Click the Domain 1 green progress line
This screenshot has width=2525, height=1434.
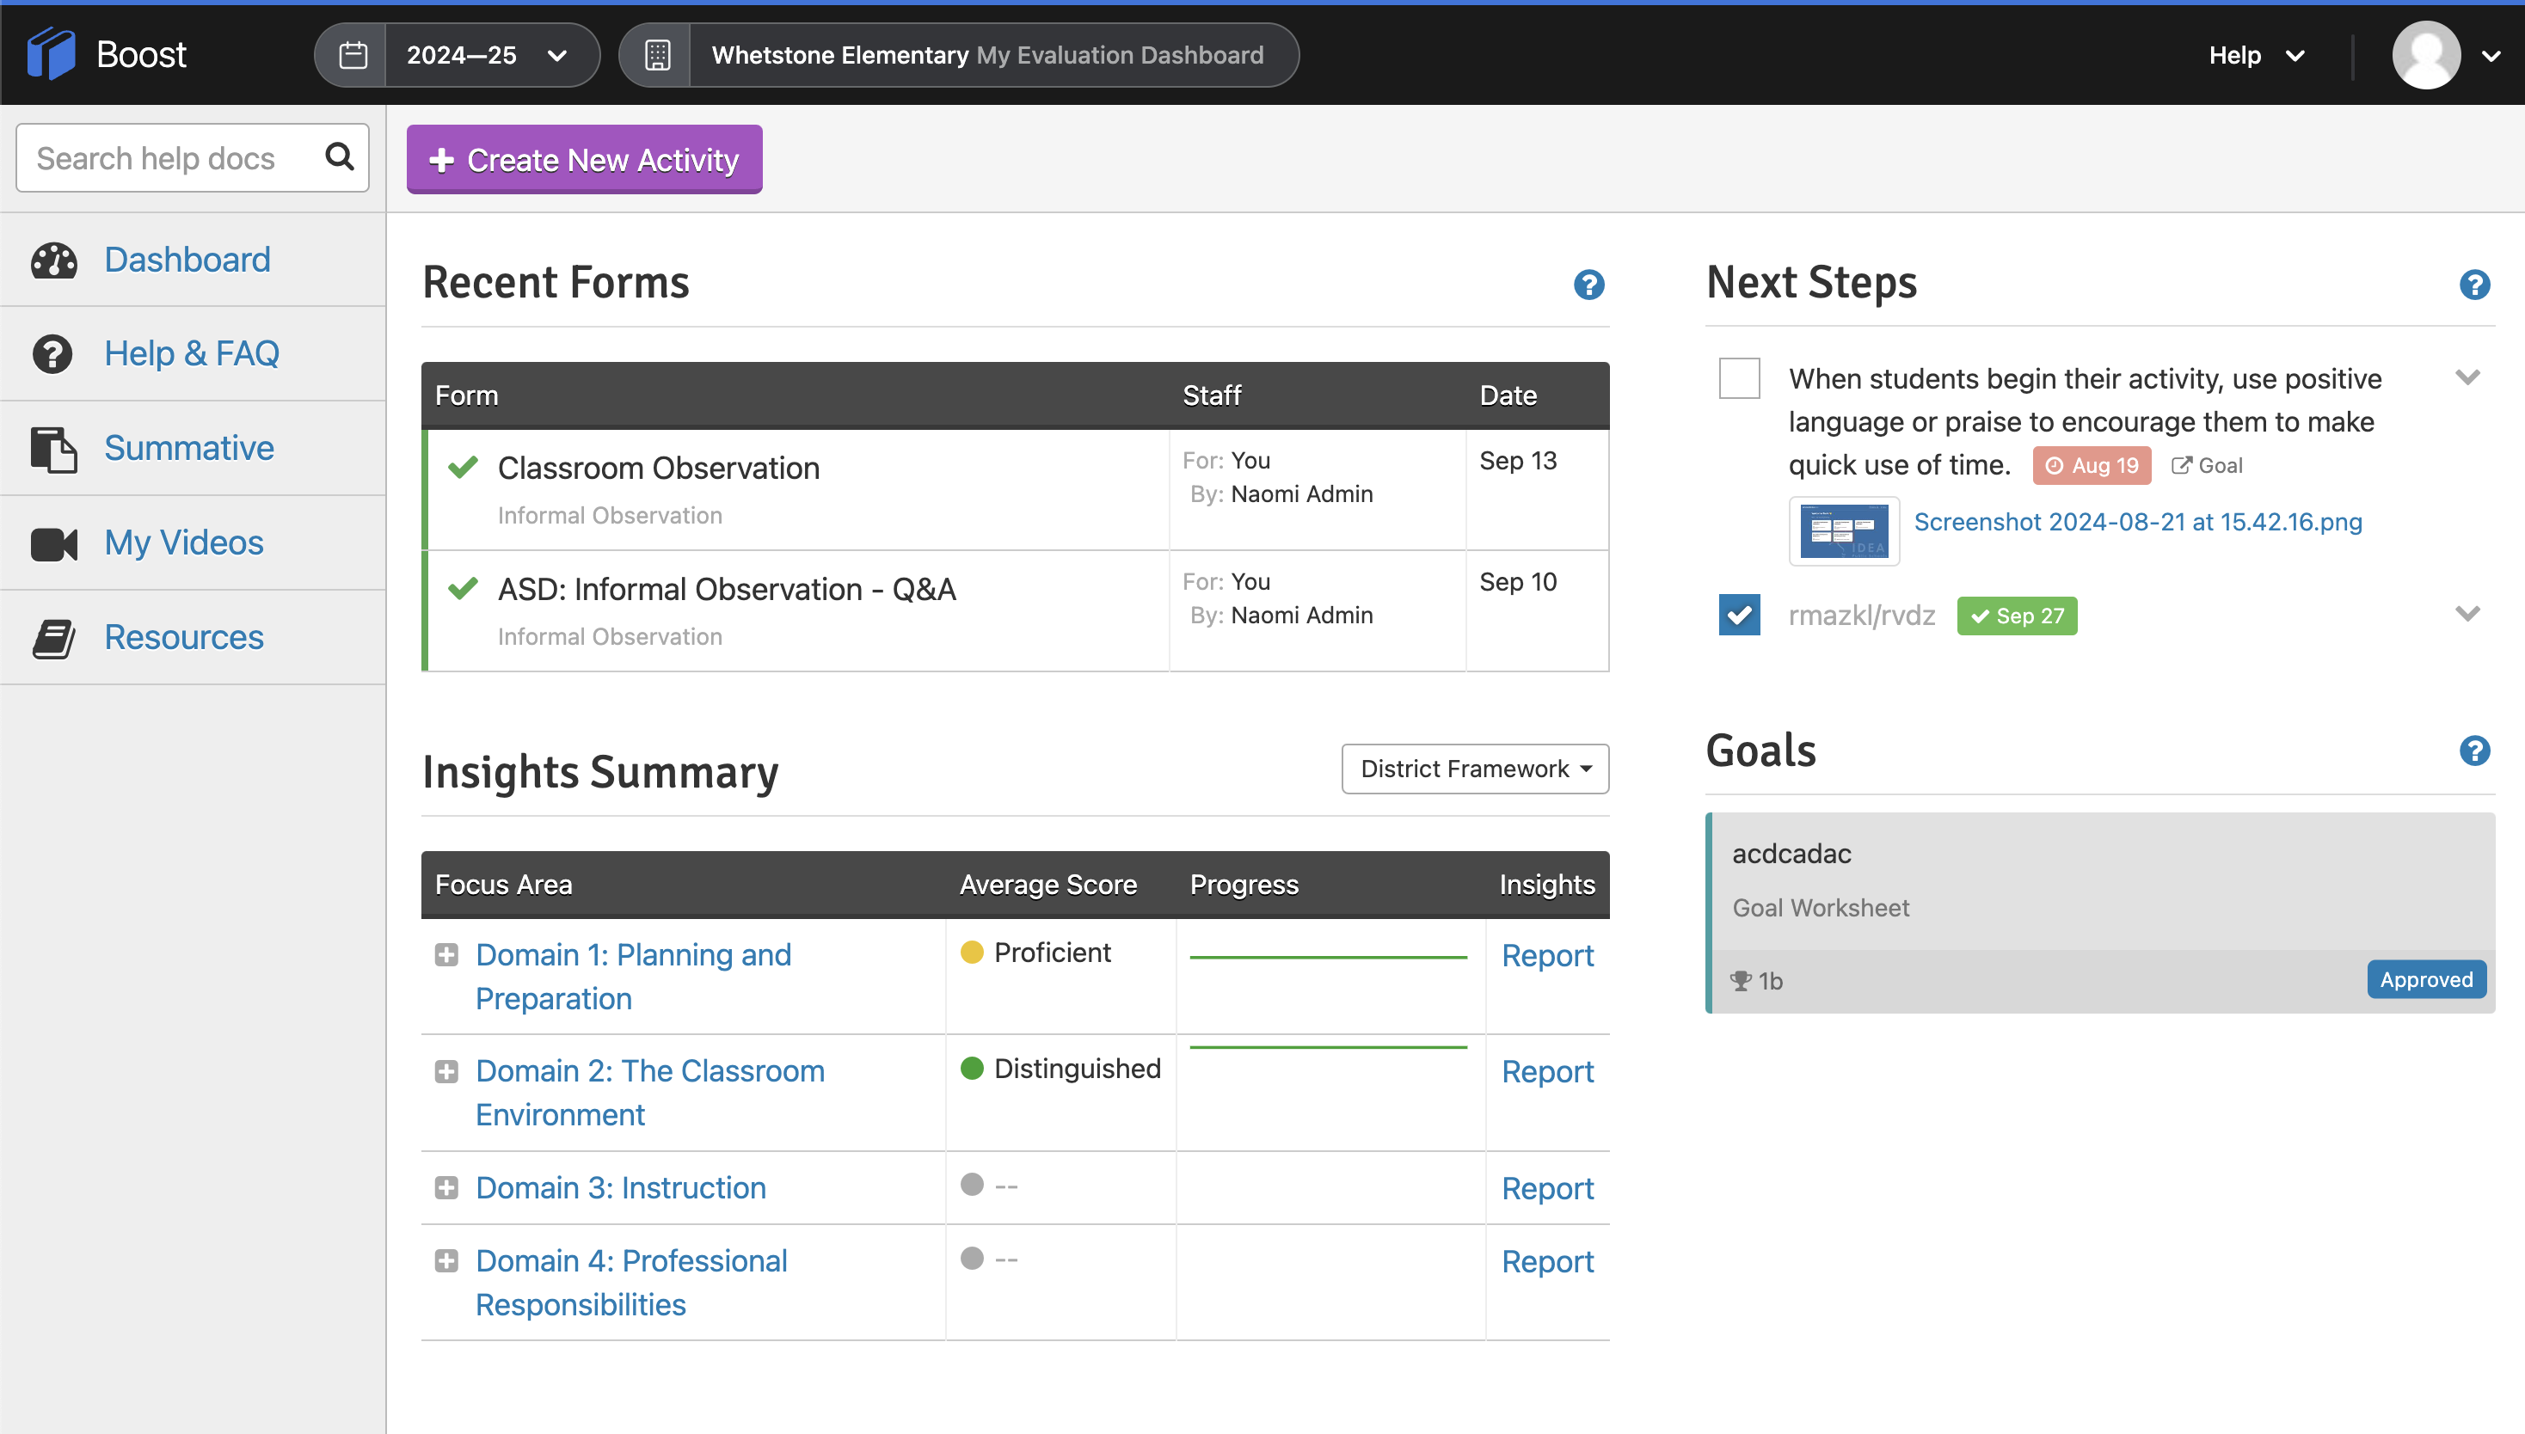click(x=1328, y=956)
